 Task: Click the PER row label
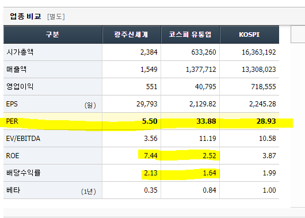click(12, 121)
